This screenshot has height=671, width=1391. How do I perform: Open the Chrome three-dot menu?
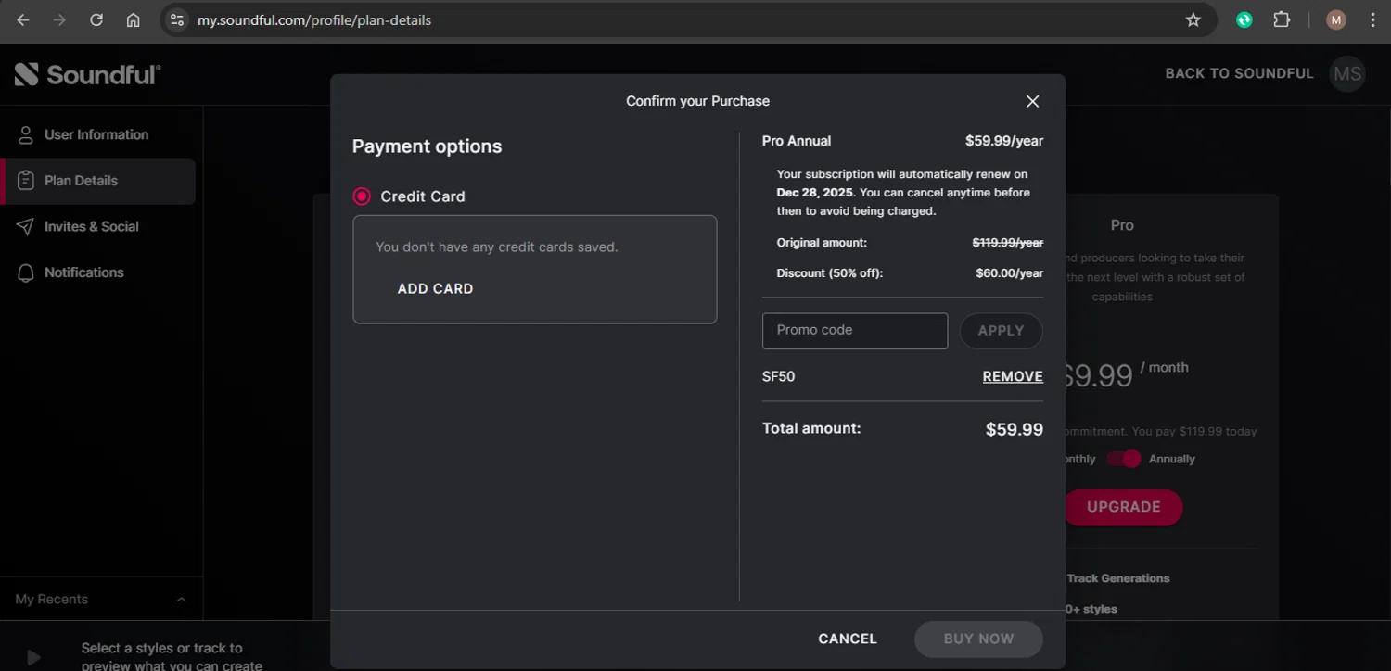(1373, 19)
